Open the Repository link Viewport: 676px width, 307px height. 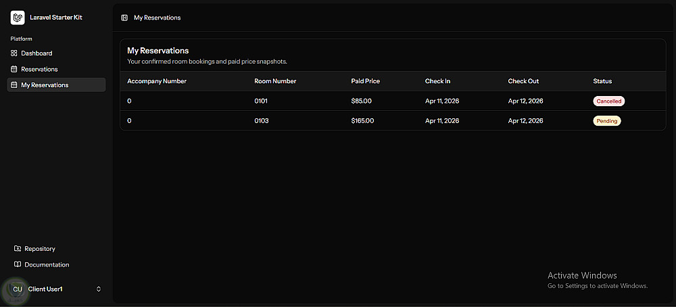pyautogui.click(x=40, y=249)
